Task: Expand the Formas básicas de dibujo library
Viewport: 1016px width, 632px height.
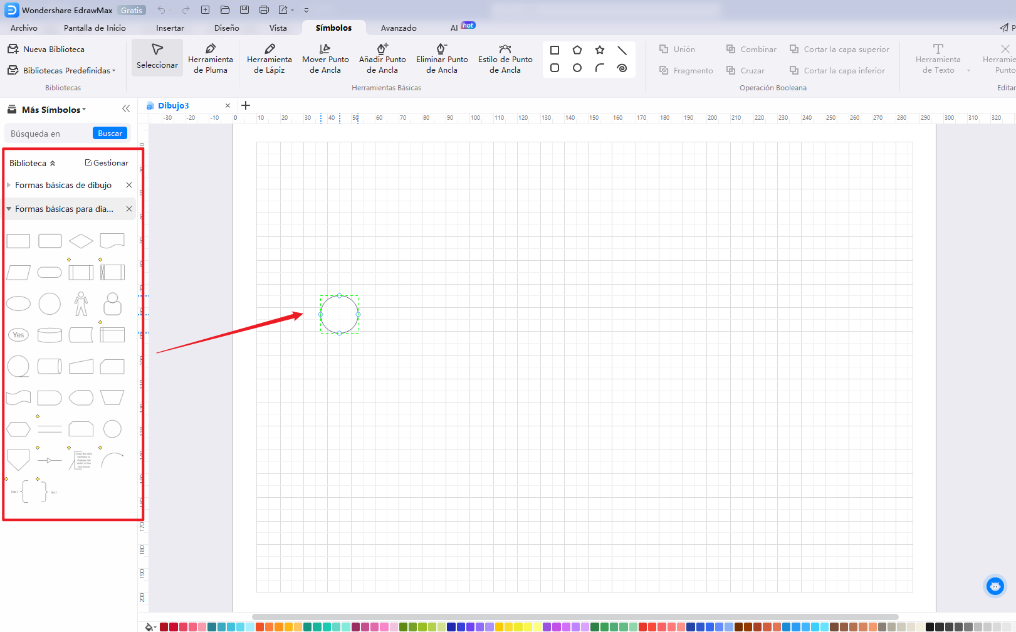Action: point(8,185)
